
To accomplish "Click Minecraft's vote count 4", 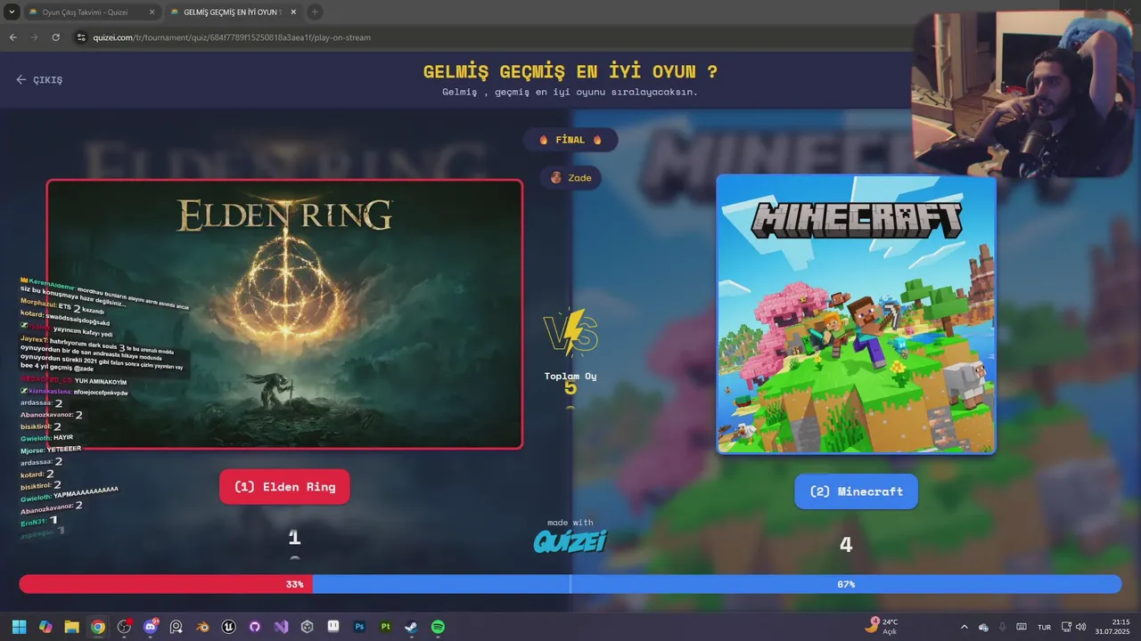I will pos(846,544).
